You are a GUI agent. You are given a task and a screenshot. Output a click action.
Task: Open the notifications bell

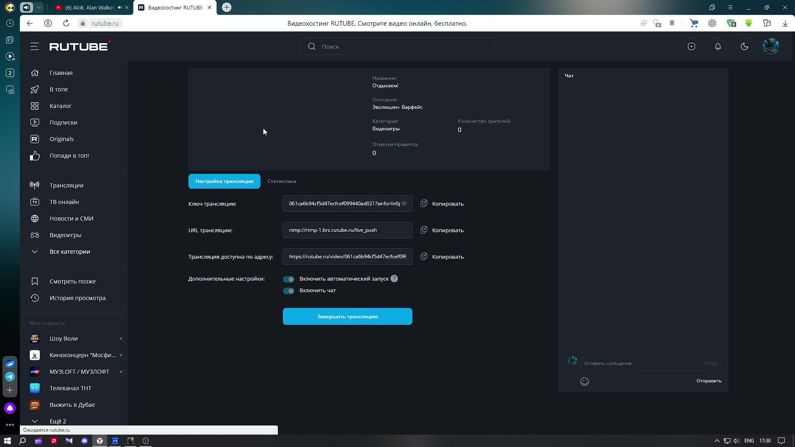[718, 47]
